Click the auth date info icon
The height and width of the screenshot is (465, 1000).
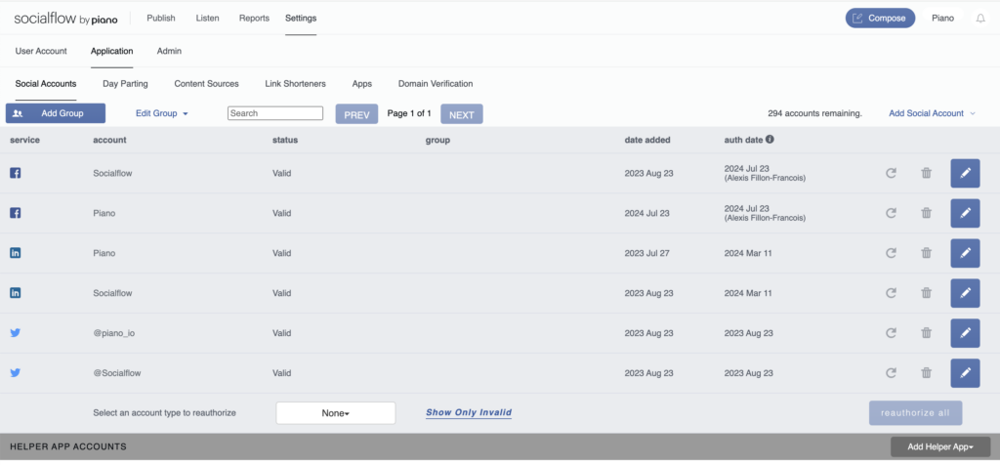770,139
